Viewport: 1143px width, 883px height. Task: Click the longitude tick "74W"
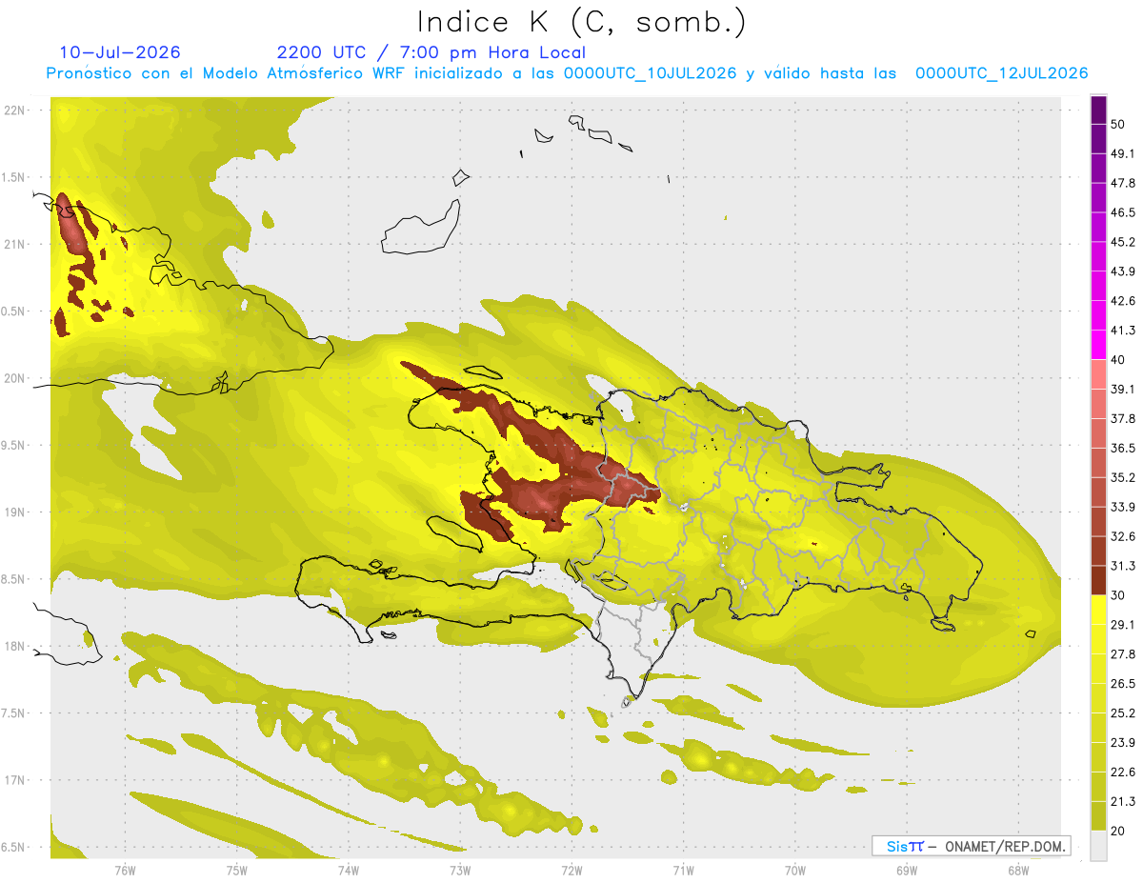349,871
